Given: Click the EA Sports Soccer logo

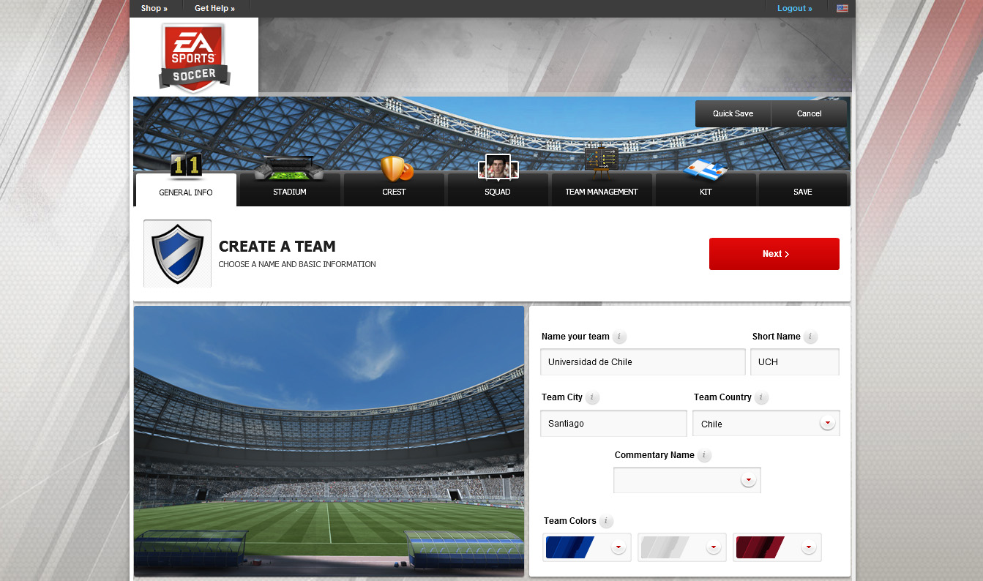Looking at the screenshot, I should point(194,58).
